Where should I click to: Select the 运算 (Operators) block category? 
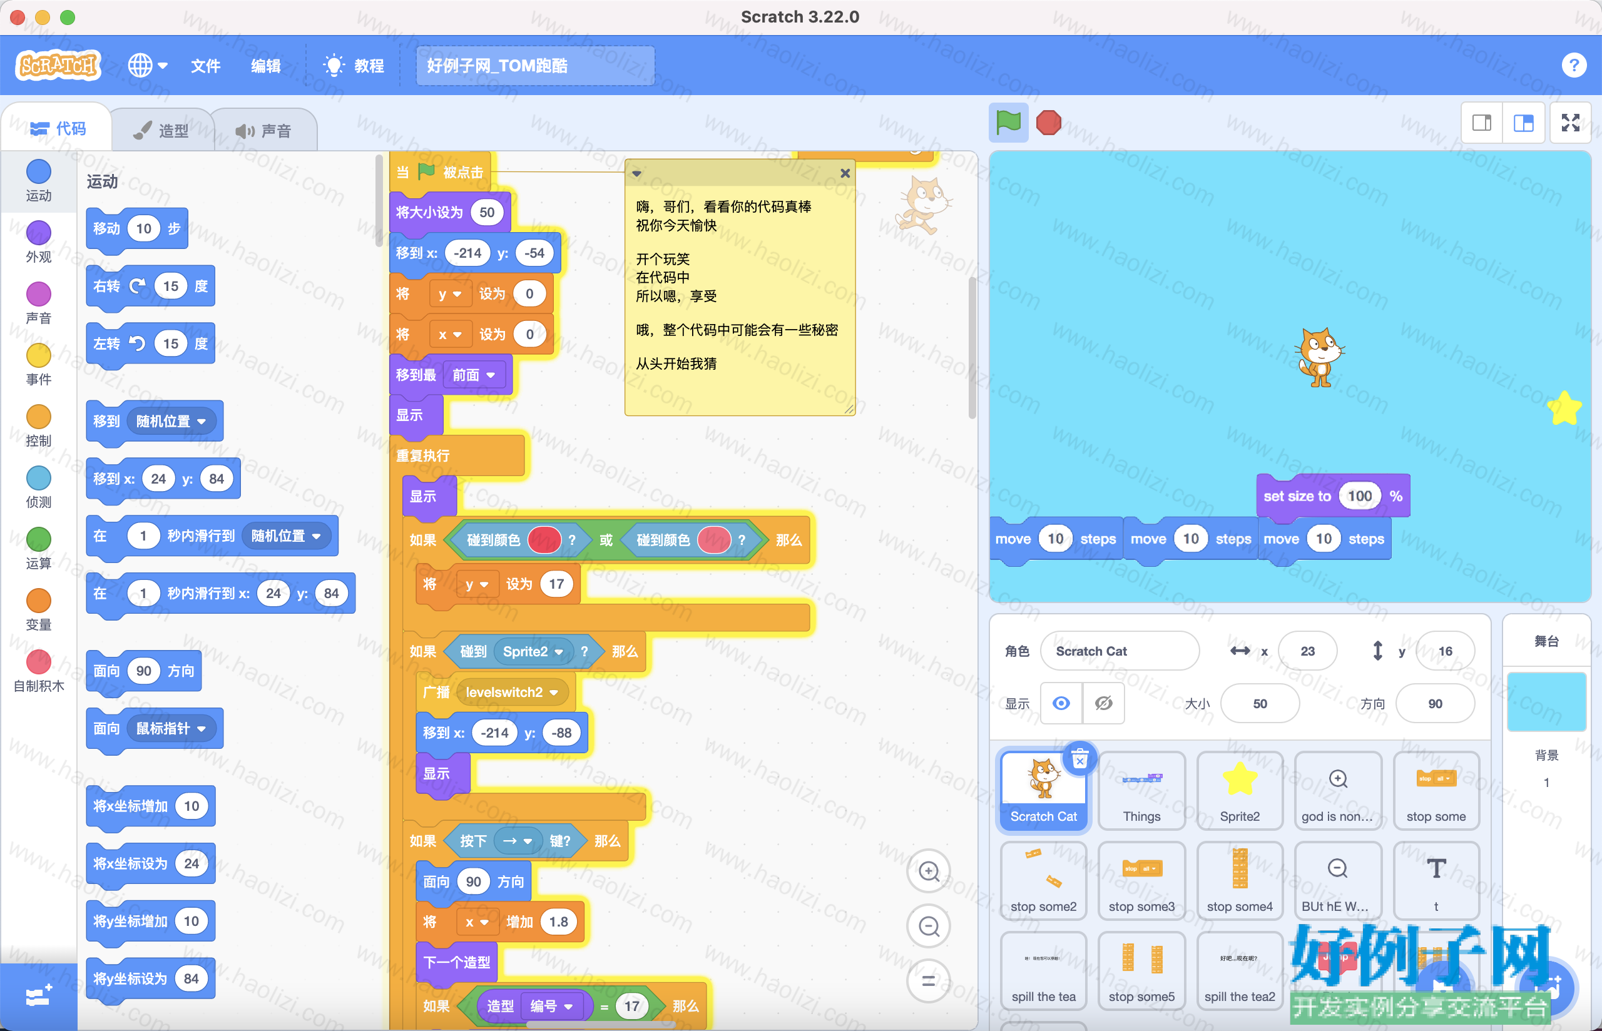(38, 548)
